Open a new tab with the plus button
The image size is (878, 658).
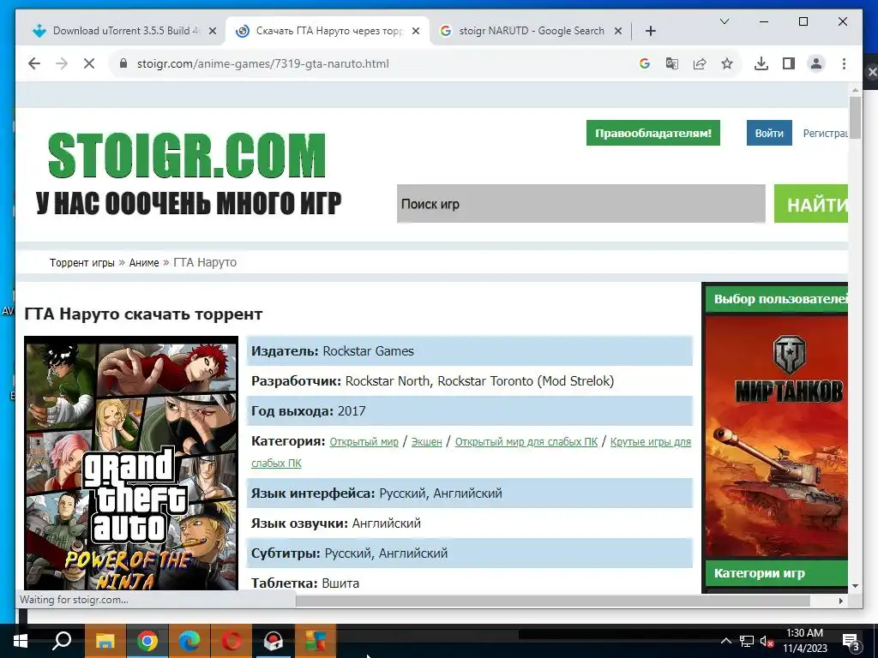(x=650, y=32)
